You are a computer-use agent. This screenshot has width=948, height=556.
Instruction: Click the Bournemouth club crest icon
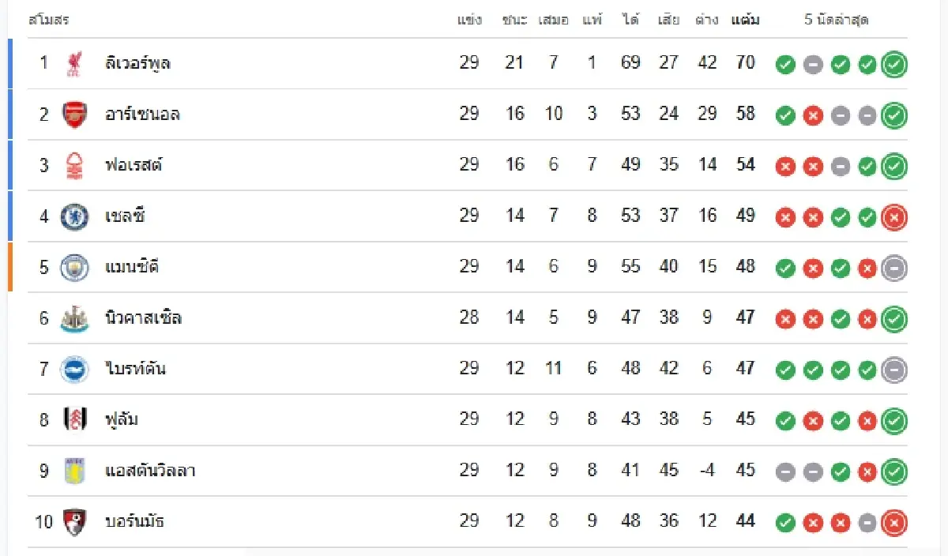(74, 521)
